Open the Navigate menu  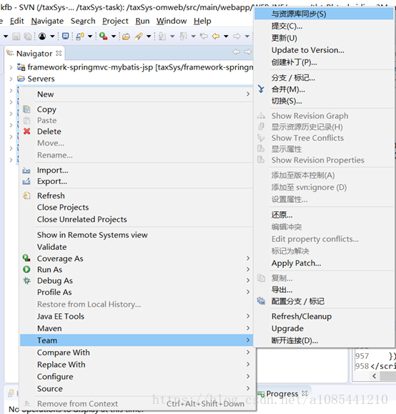point(47,21)
